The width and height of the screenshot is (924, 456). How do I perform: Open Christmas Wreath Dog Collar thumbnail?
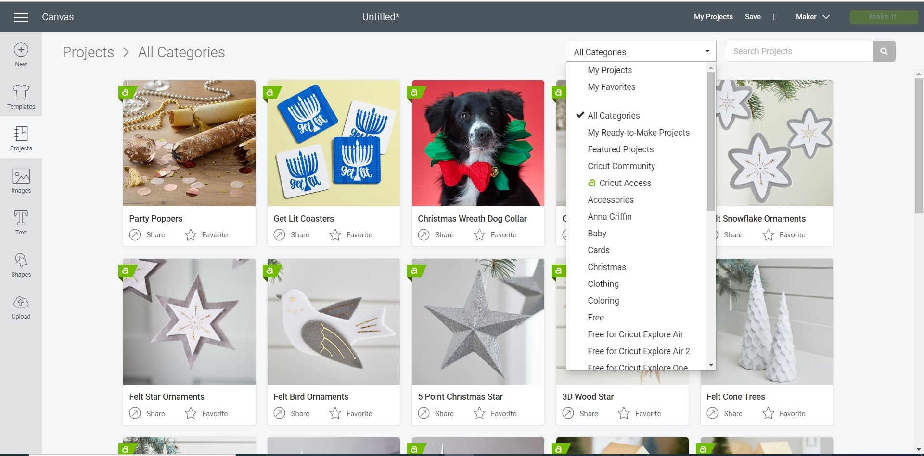coord(478,143)
